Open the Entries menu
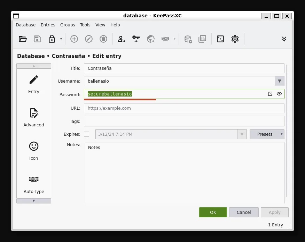 click(x=48, y=25)
